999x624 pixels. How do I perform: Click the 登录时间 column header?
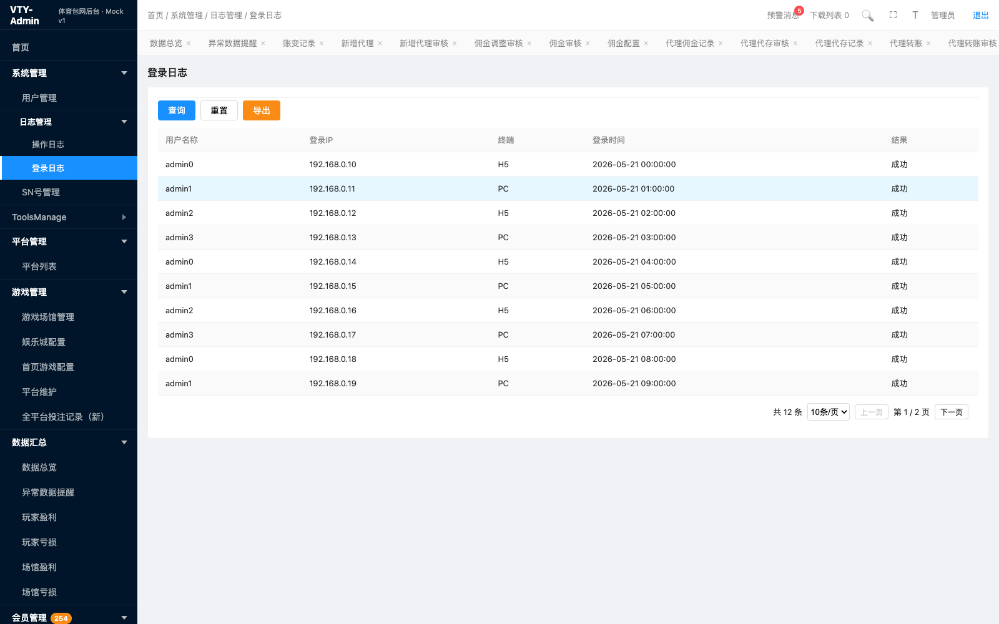coord(609,140)
